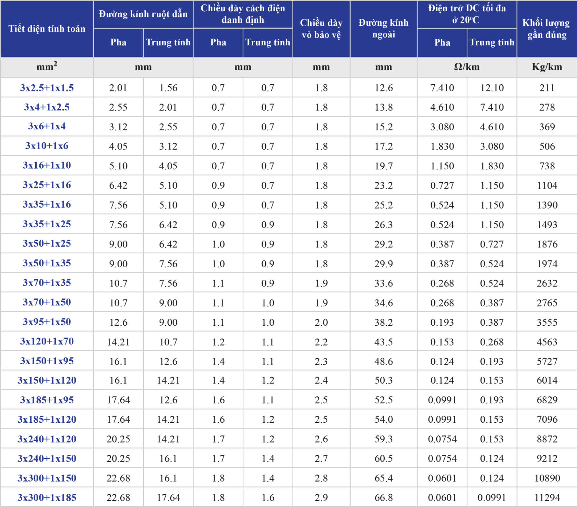Viewport: 578px width, 507px height.
Task: Click weight value 11294 in last row
Action: [547, 497]
